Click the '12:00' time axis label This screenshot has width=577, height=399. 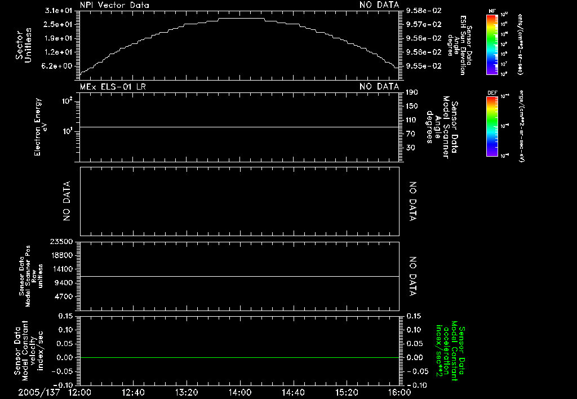coord(80,393)
